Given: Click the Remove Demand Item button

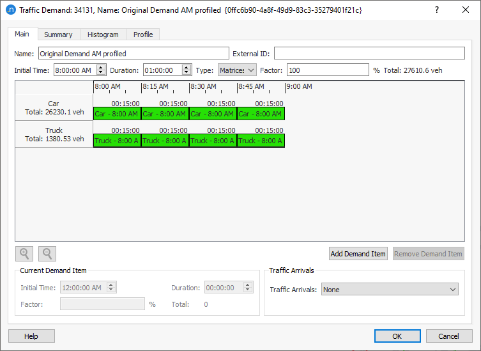Looking at the screenshot, I should point(428,254).
